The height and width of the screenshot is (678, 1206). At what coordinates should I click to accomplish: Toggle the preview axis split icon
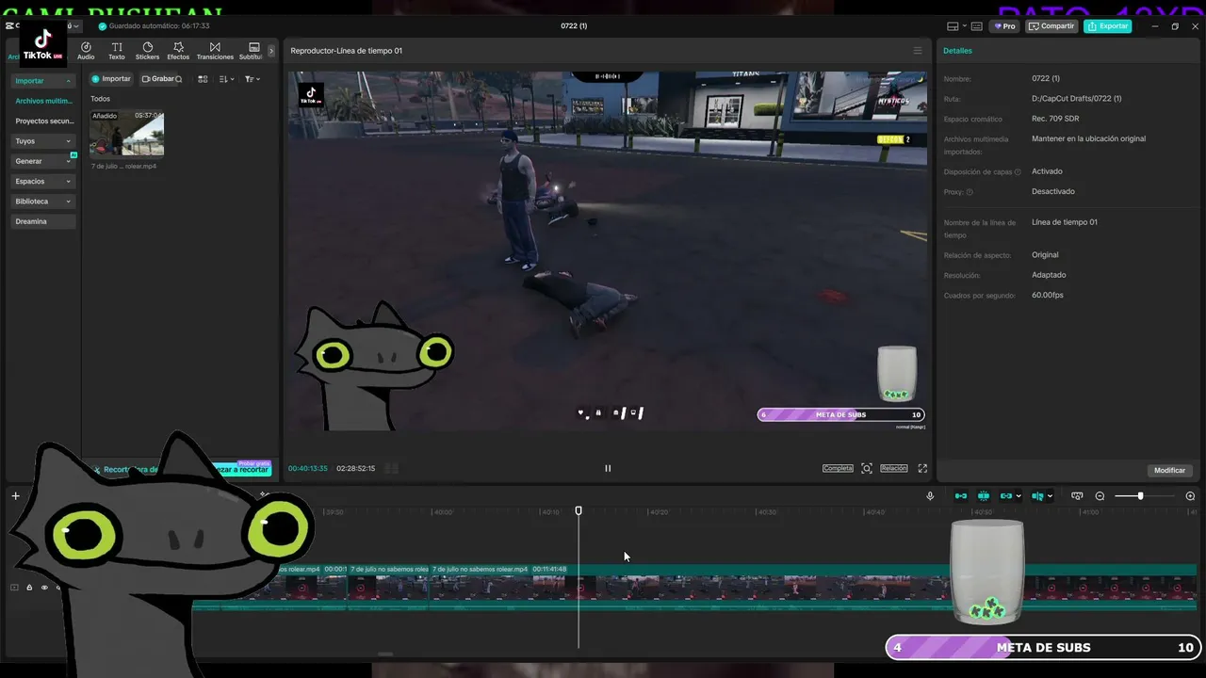[x=1037, y=496]
